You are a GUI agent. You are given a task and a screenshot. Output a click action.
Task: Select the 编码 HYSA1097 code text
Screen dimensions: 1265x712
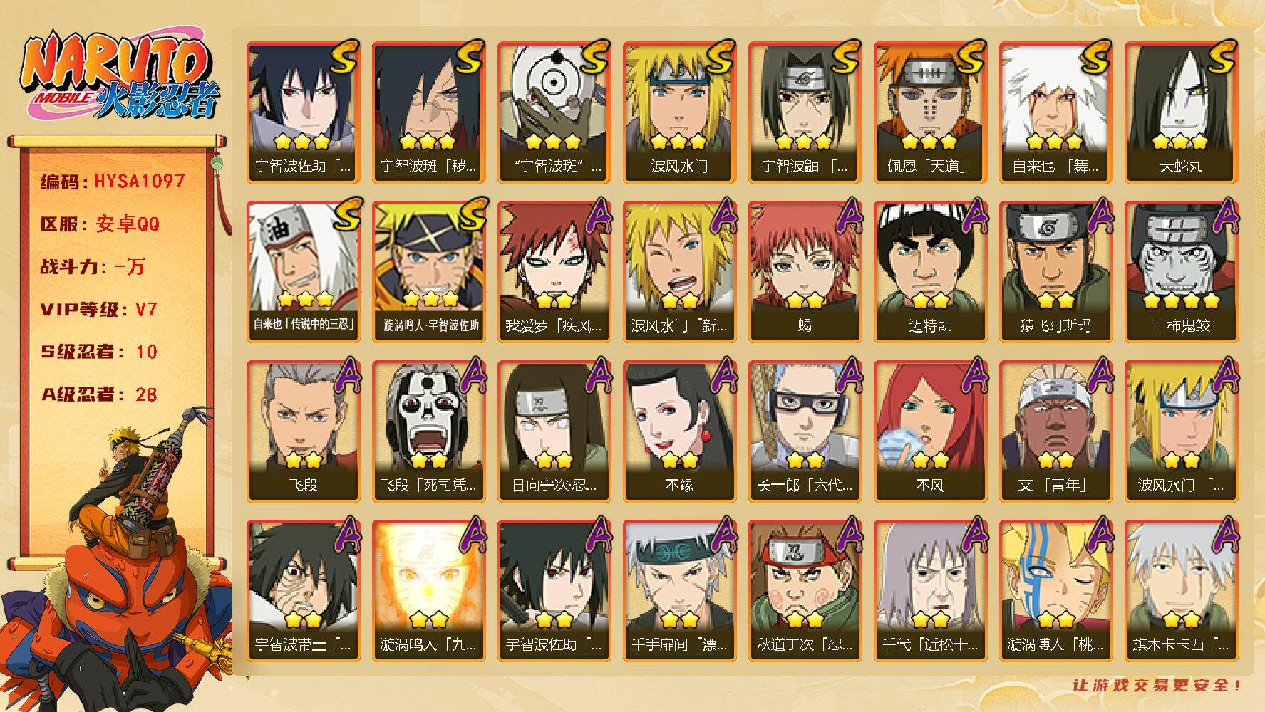tap(113, 182)
